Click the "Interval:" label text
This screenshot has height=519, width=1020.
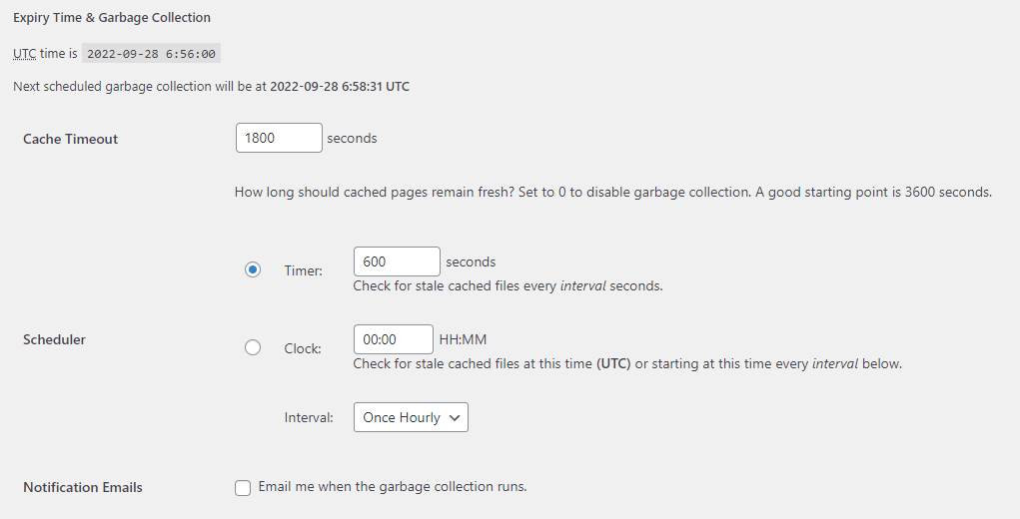pyautogui.click(x=309, y=417)
